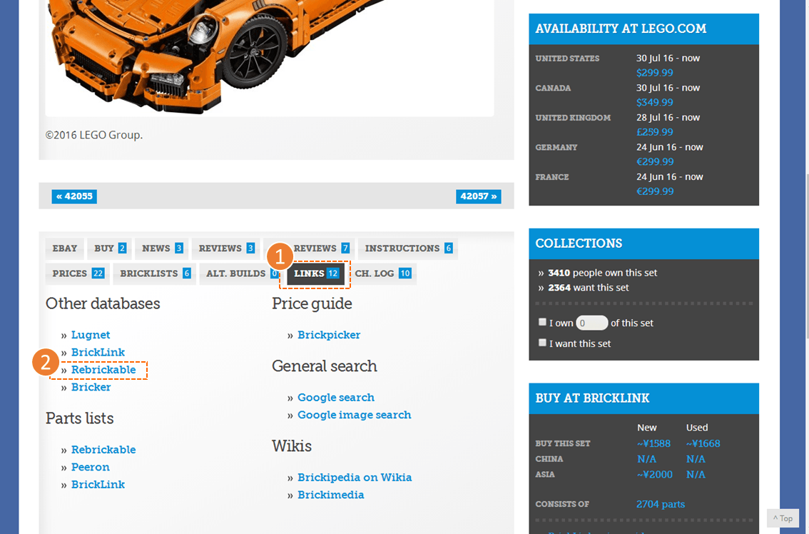
Task: Click the France price €299.99
Action: pos(655,191)
